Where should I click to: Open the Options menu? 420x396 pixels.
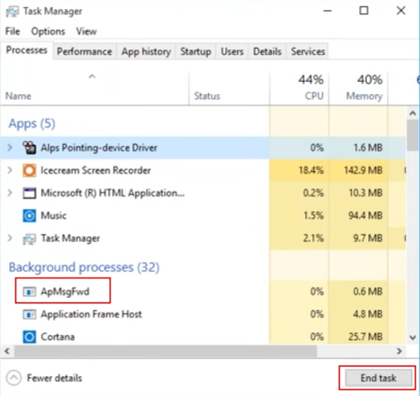48,31
